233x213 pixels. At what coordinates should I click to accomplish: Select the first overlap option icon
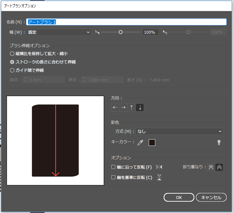[x=211, y=167]
